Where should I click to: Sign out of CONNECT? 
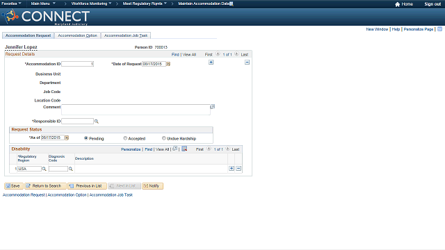click(432, 4)
